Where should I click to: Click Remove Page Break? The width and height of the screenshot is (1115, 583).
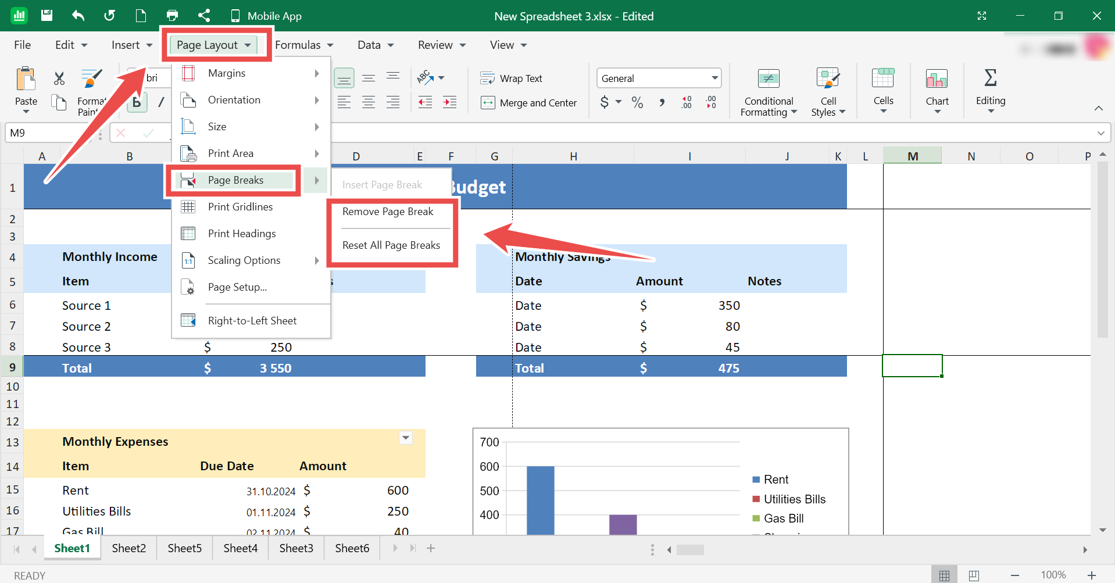(388, 212)
